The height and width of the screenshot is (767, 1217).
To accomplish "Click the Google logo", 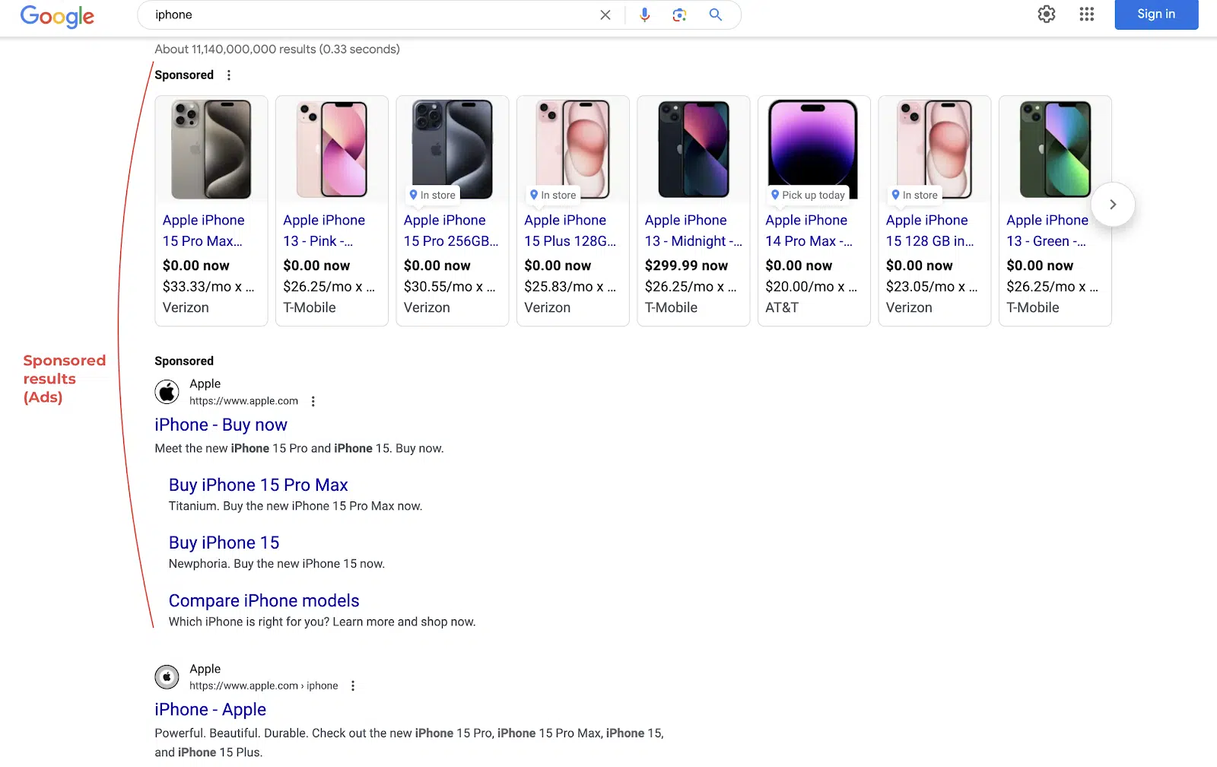I will [x=57, y=16].
